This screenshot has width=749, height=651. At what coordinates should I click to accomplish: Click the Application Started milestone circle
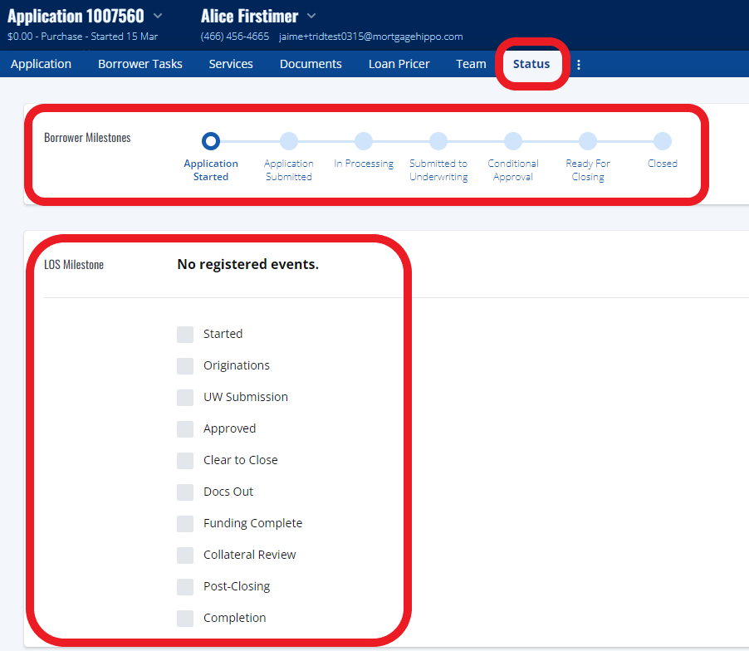pyautogui.click(x=211, y=141)
